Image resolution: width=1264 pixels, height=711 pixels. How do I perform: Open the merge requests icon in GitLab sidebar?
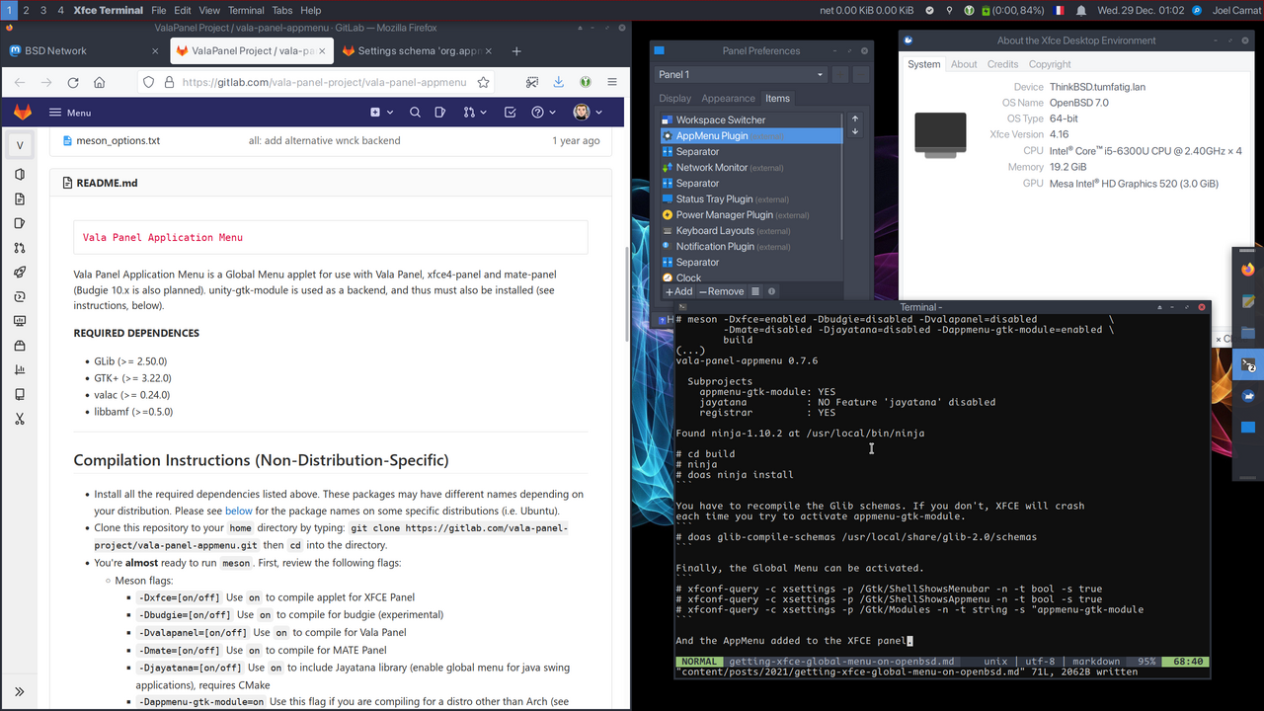click(19, 248)
